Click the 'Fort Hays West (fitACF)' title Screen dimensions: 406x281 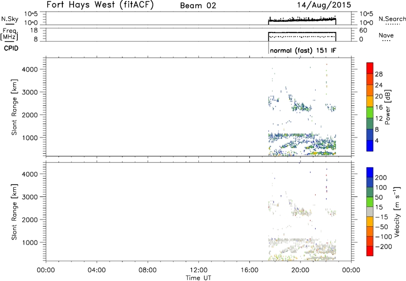point(100,5)
